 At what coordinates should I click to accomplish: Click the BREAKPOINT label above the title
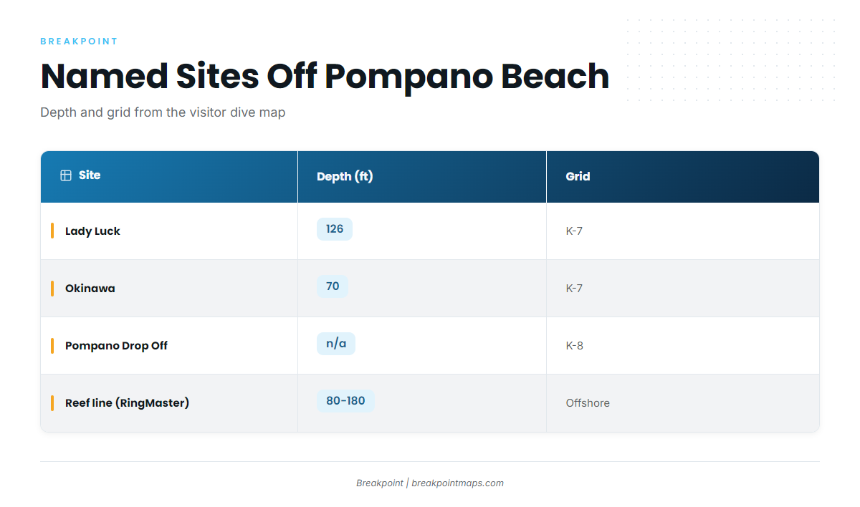79,42
